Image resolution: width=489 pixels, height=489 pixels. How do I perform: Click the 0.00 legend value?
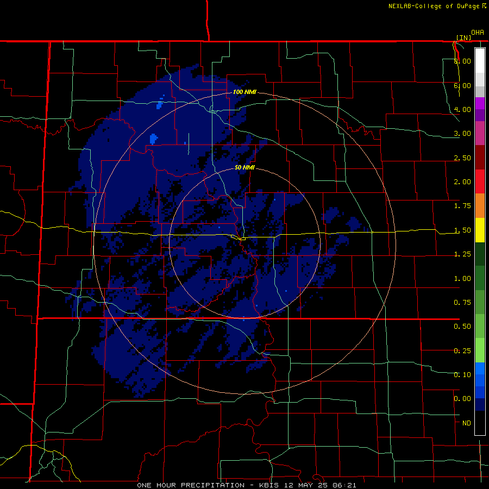coord(462,399)
